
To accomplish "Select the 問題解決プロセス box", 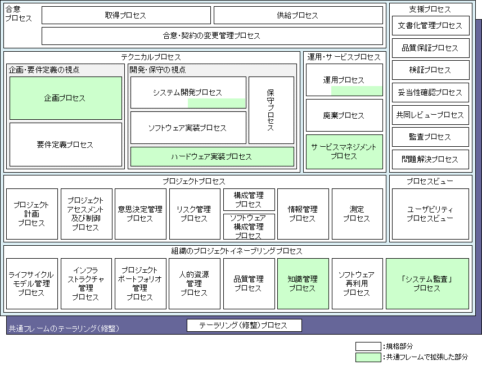I will (430, 159).
